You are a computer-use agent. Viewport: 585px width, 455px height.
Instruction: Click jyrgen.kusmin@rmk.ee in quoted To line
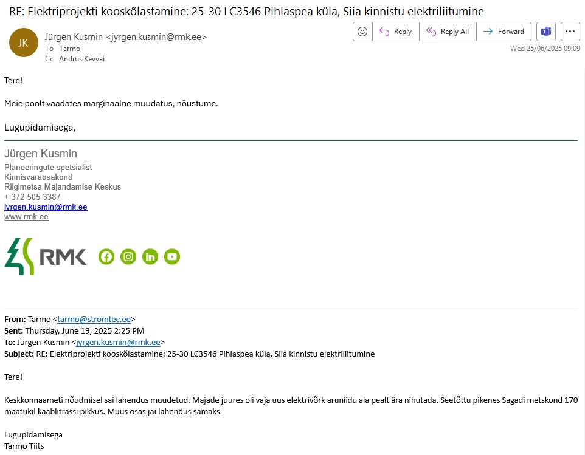click(118, 343)
